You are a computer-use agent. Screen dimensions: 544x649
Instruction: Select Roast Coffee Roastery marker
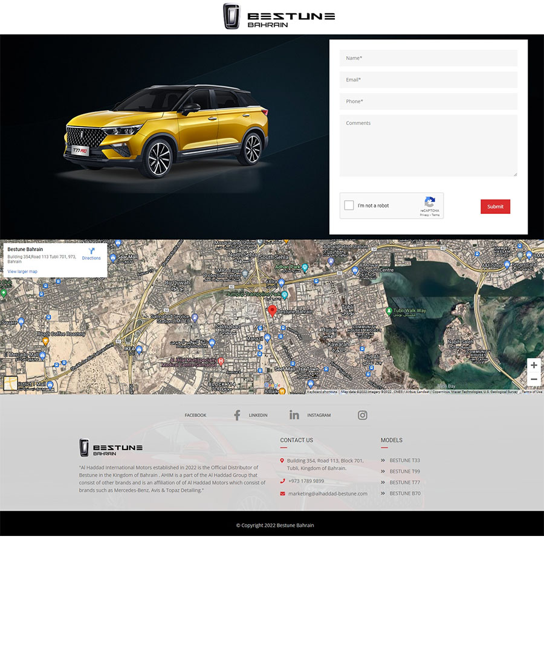click(x=45, y=341)
